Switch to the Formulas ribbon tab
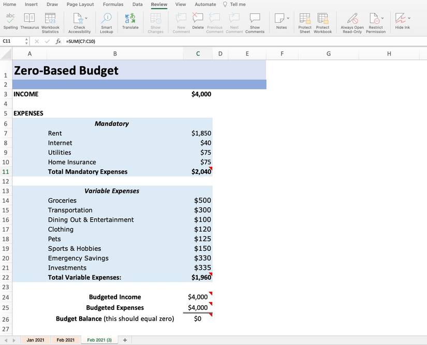Viewport: 427px width, 345px height. (x=113, y=4)
